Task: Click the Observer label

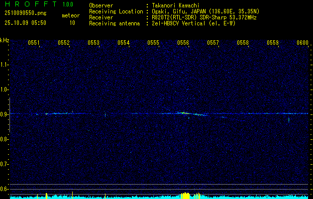Action: pyautogui.click(x=101, y=5)
